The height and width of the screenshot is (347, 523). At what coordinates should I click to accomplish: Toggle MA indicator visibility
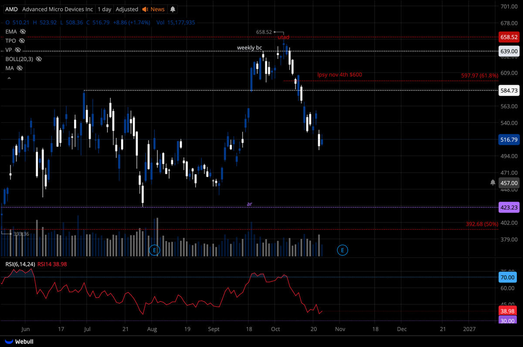19,68
